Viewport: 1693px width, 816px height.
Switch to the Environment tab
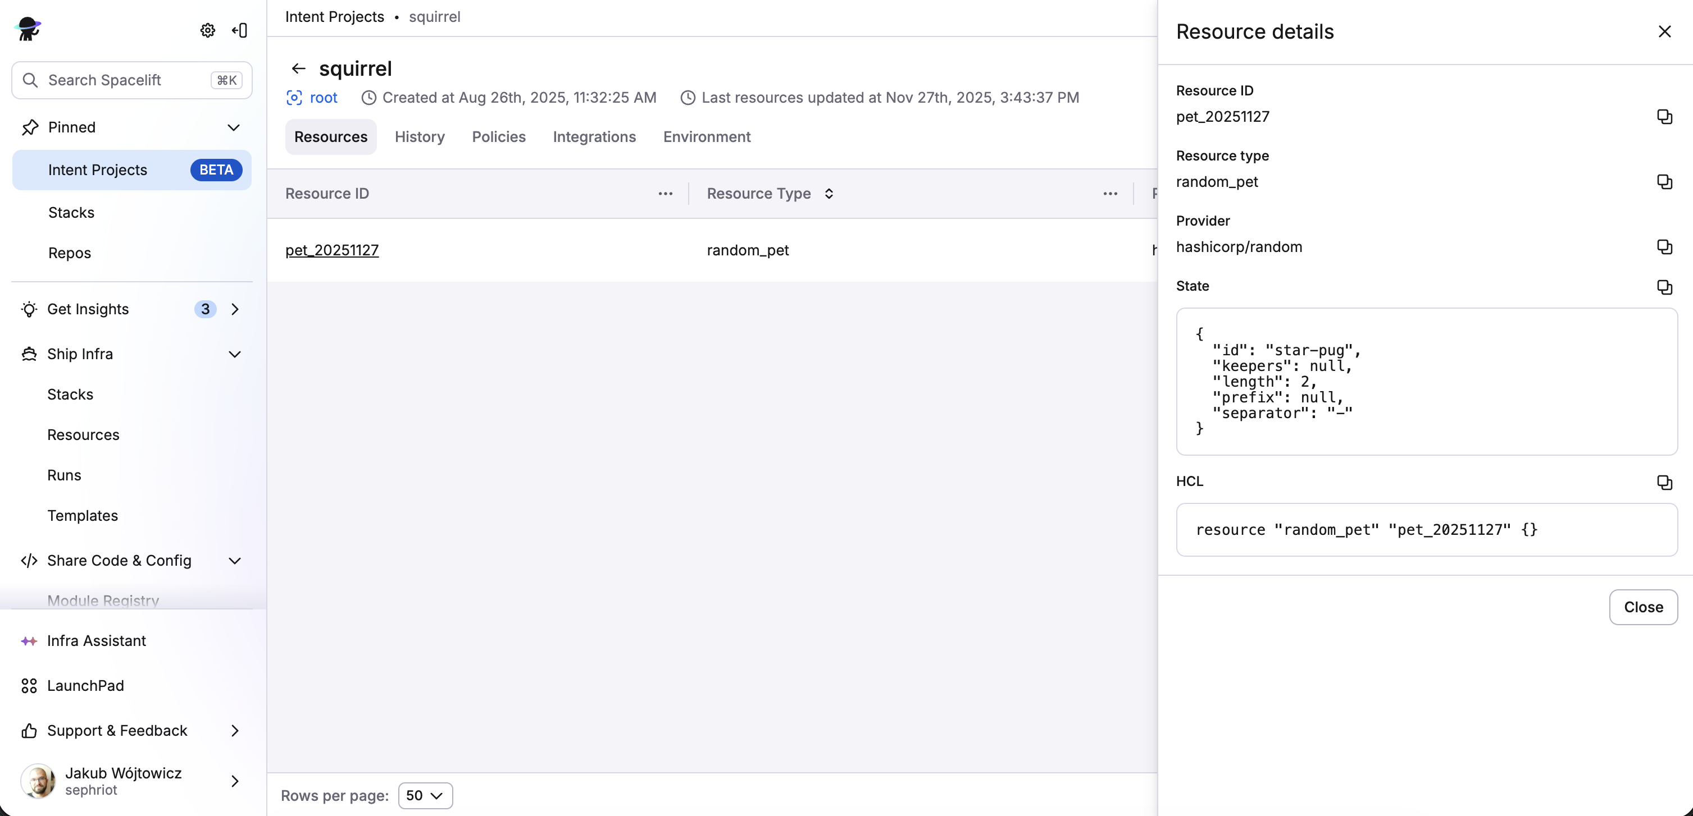707,136
